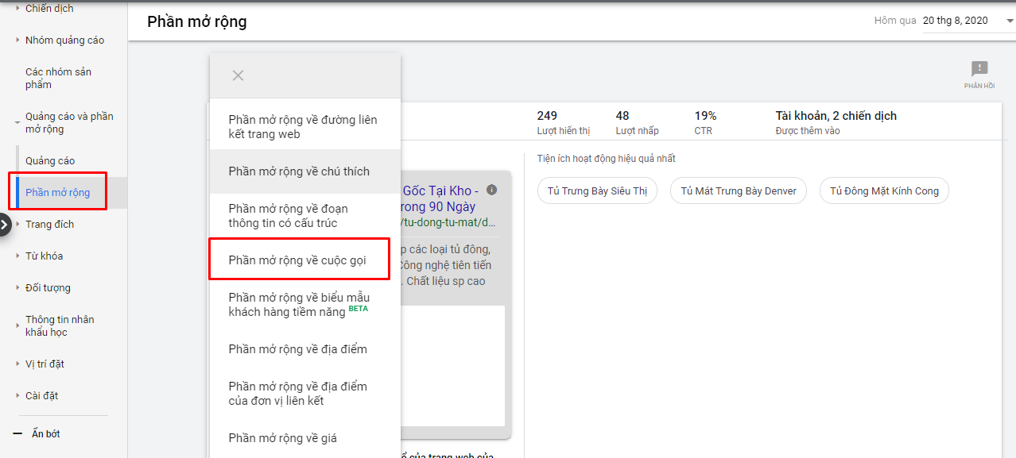Open the date range dropdown arrow
1016x458 pixels.
coord(1008,21)
